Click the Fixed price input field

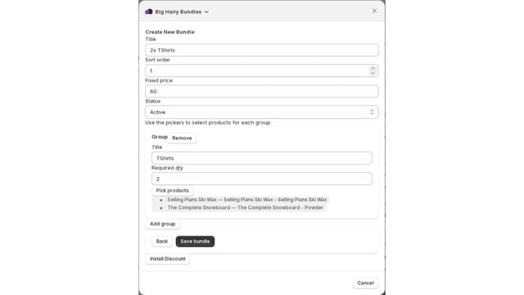(262, 91)
